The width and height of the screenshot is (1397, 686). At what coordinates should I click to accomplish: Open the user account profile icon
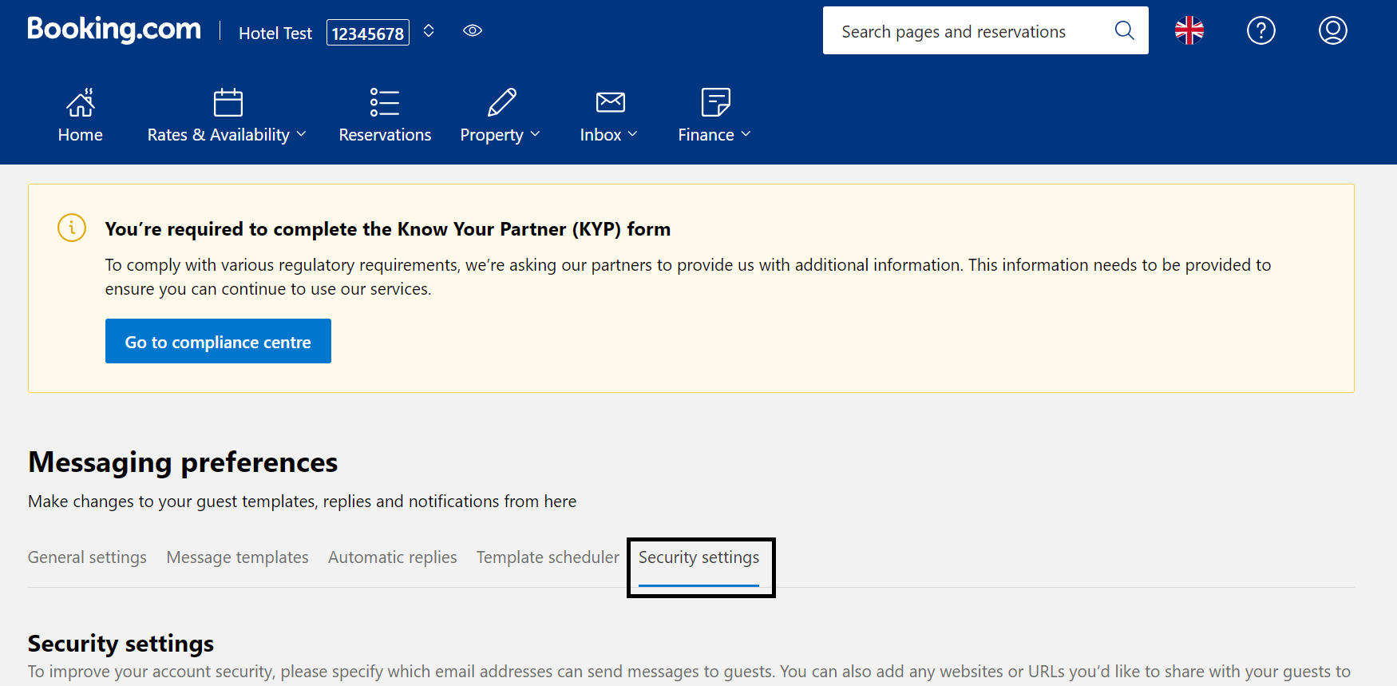click(x=1333, y=31)
